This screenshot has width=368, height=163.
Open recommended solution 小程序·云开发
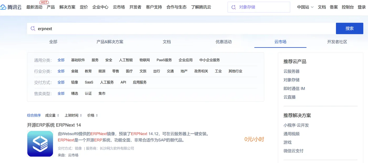pyautogui.click(x=296, y=125)
